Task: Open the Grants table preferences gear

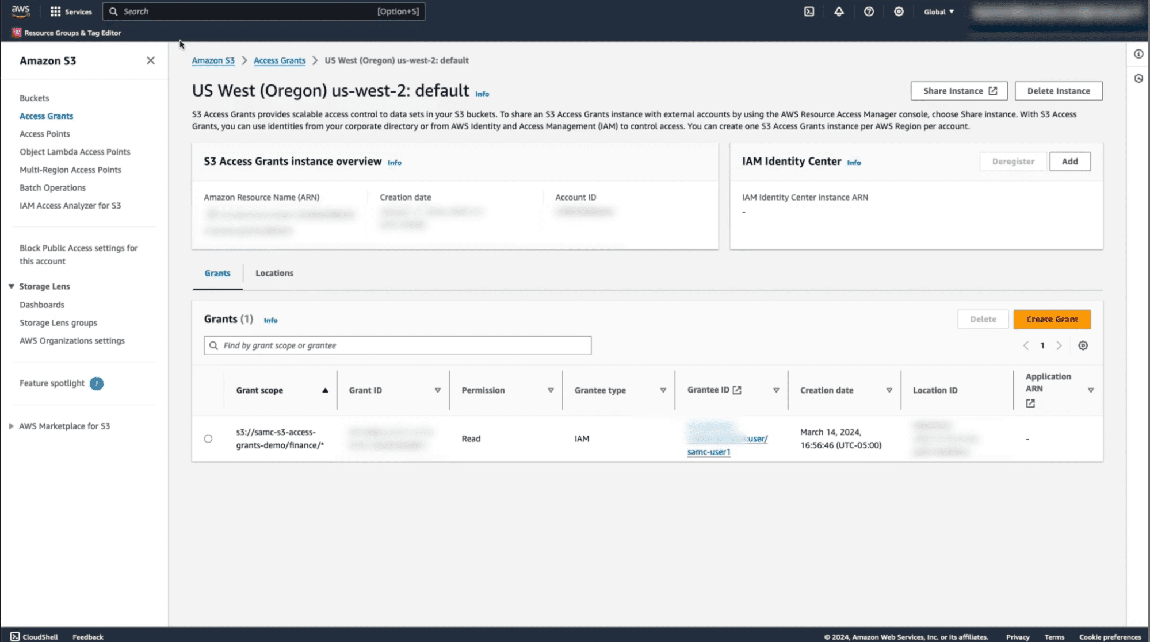Action: click(1083, 345)
